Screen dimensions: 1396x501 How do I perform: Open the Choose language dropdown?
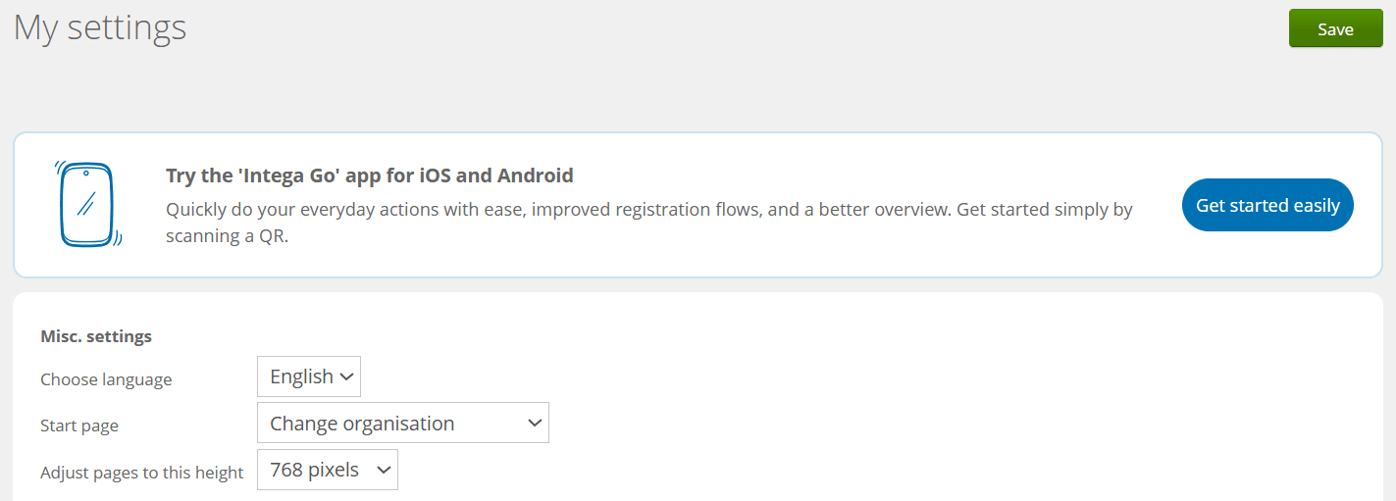[309, 377]
